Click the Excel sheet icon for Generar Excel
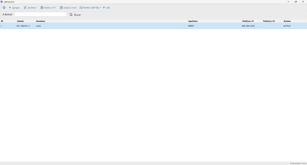Viewport: 307px width, 165px height. pyautogui.click(x=61, y=7)
